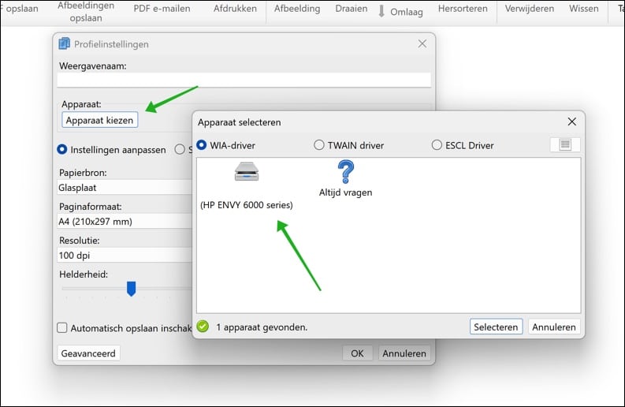Click the 'Apparaat selecteren' dialog title

point(239,122)
